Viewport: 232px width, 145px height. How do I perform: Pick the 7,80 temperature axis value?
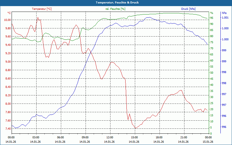pos(8,112)
